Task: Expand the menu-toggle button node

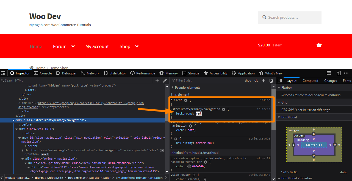Action: tap(23, 151)
